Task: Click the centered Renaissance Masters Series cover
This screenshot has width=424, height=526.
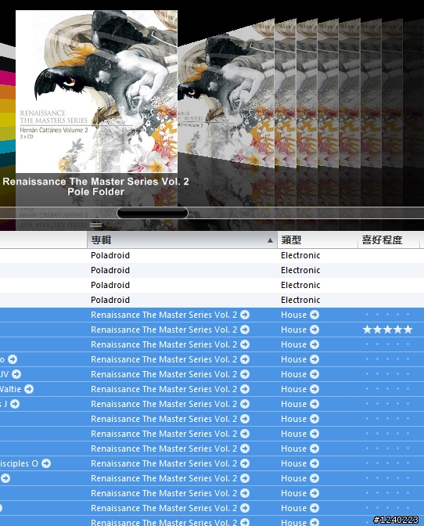Action: [96, 92]
